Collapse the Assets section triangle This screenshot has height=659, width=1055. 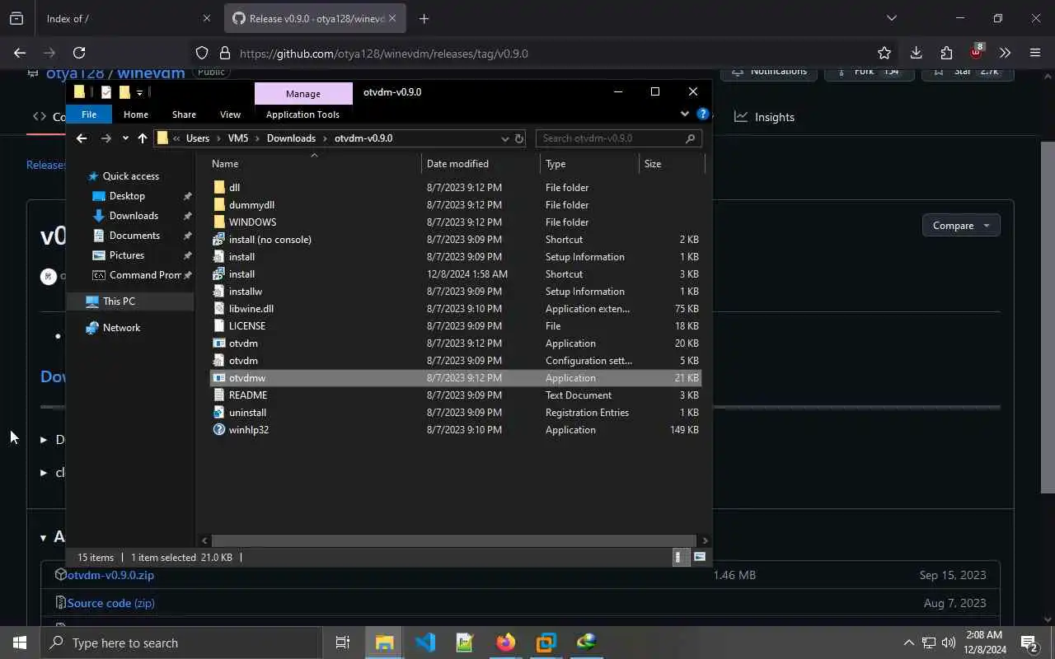43,538
